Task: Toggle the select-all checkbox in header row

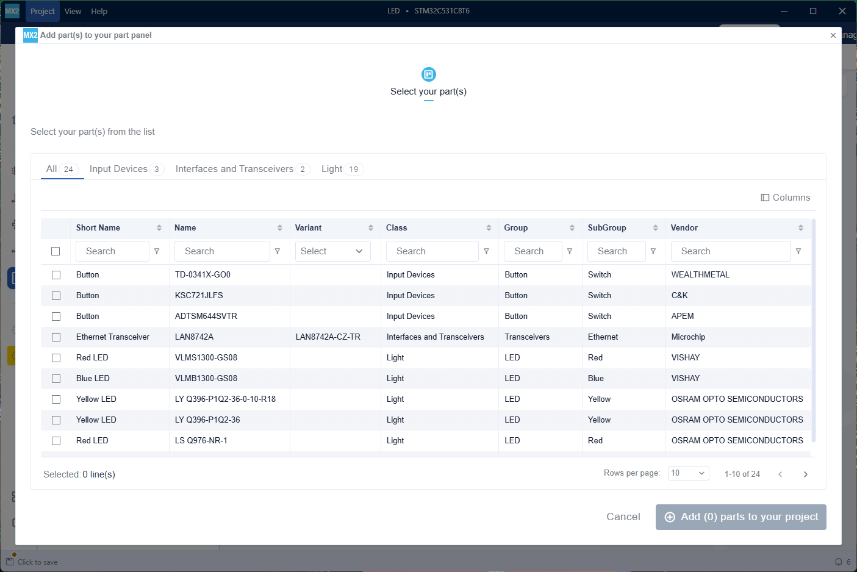Action: coord(56,251)
